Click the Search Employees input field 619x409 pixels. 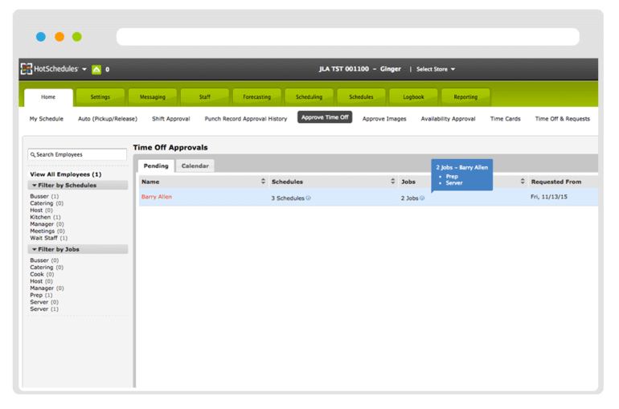coord(77,154)
